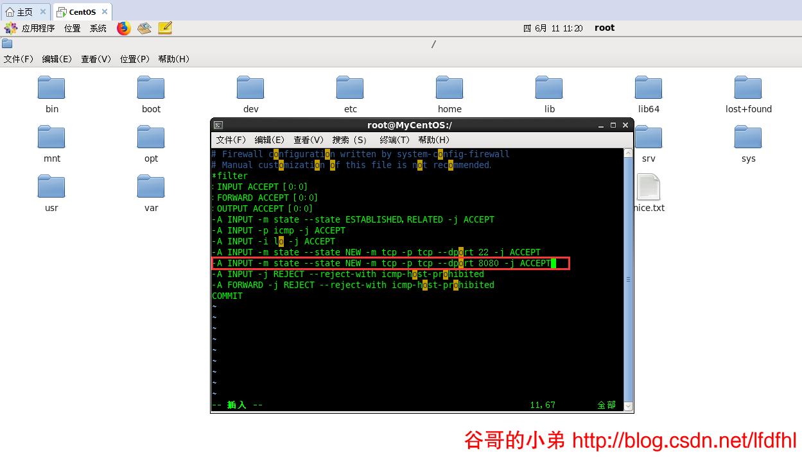Click the line with --dport 22
This screenshot has height=458, width=802.
[x=376, y=252]
